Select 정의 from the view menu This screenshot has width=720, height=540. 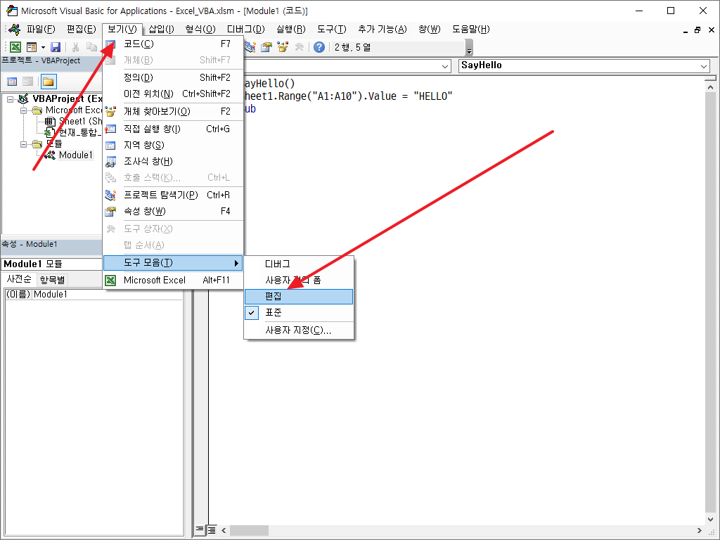coord(174,77)
